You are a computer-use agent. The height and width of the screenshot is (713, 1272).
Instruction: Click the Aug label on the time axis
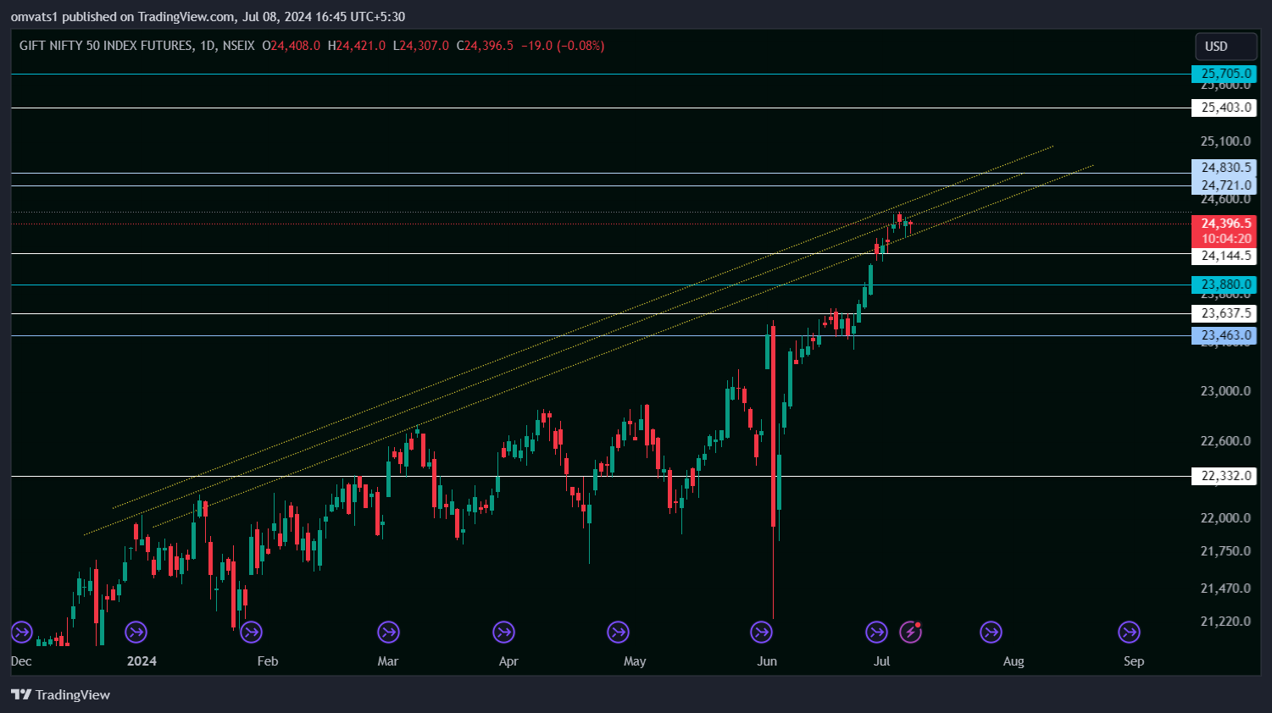tap(1014, 661)
